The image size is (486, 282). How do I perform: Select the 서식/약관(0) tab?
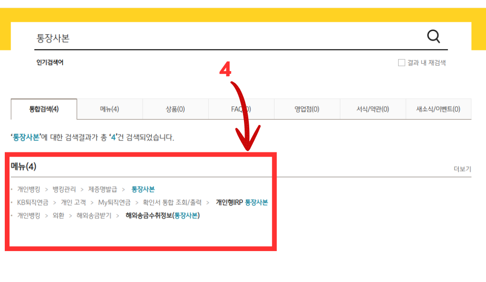(372, 109)
